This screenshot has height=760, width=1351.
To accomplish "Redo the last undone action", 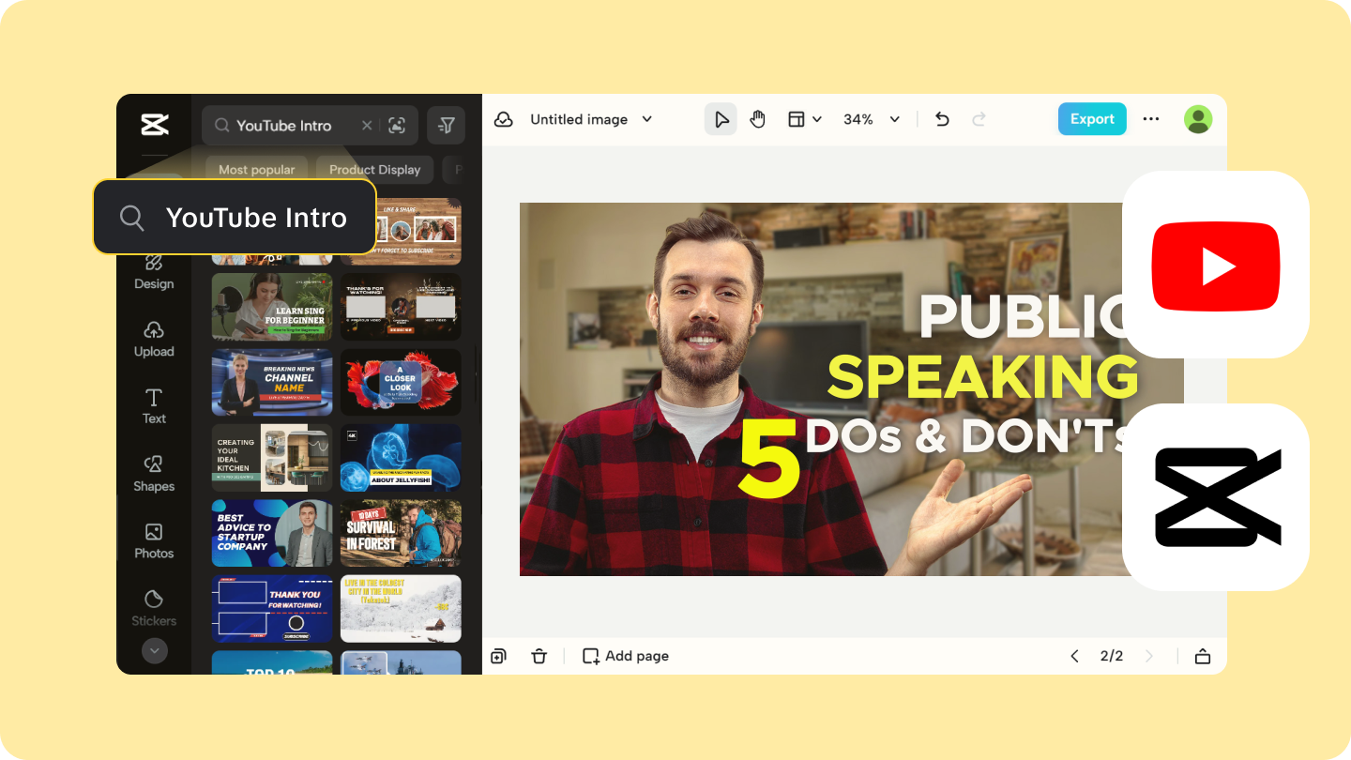I will 979,119.
